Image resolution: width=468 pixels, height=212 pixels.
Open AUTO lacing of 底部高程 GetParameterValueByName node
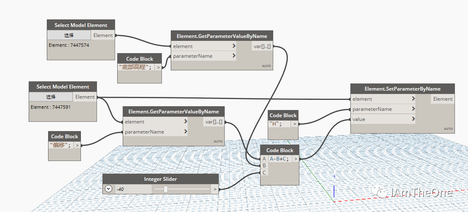coord(266,66)
